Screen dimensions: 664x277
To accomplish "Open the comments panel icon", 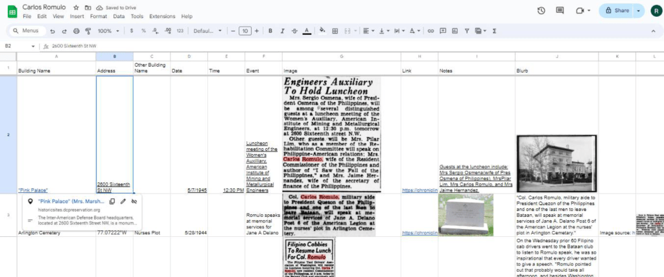I will (560, 11).
